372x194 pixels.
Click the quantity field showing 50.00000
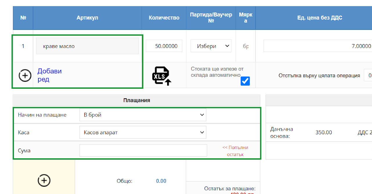[x=164, y=46]
